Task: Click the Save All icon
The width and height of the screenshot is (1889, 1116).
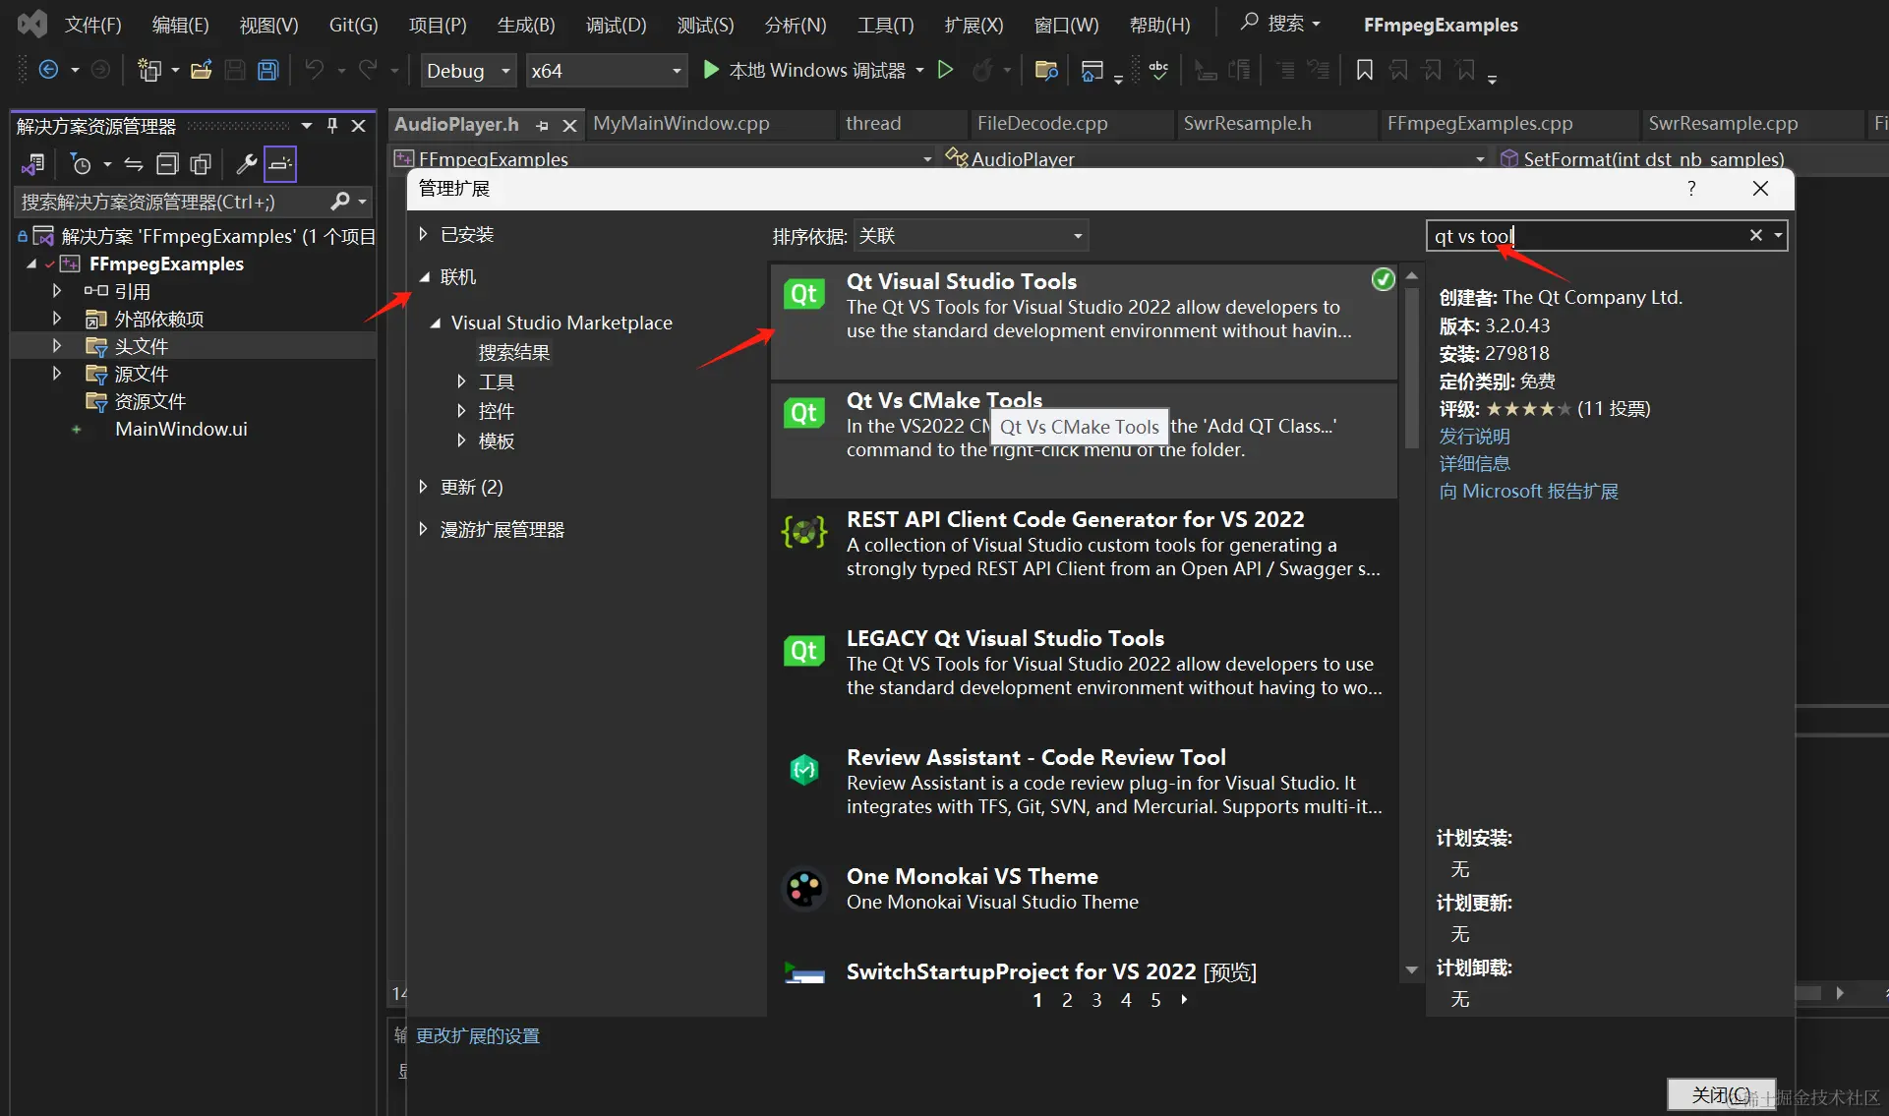Action: (268, 70)
